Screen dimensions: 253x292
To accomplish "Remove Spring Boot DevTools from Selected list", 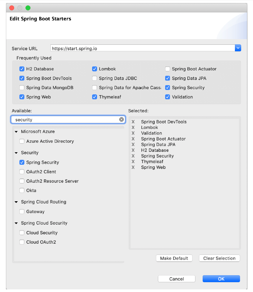I will coord(133,122).
